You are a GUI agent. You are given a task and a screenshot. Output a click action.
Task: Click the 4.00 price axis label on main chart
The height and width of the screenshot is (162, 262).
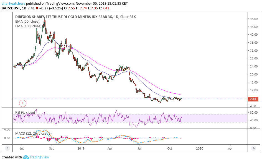(253, 106)
